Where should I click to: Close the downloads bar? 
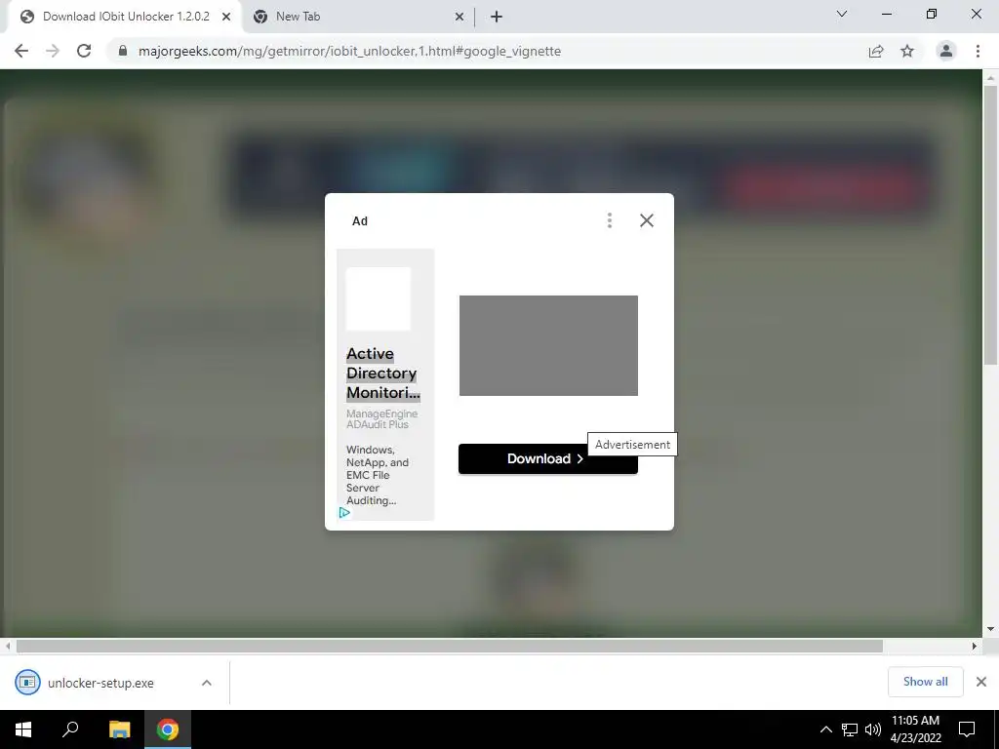point(981,682)
